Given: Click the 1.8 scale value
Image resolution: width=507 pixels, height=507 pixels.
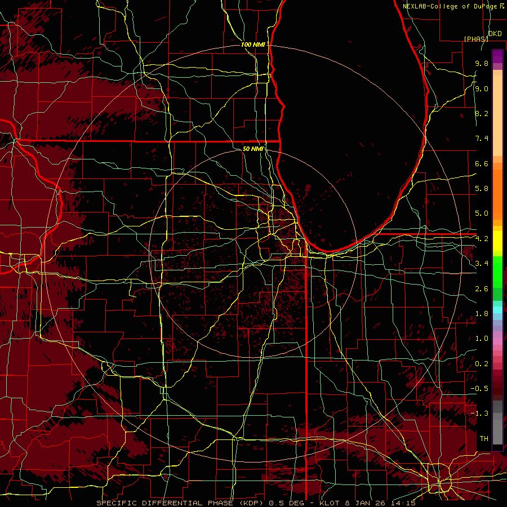Looking at the screenshot, I should click(482, 314).
